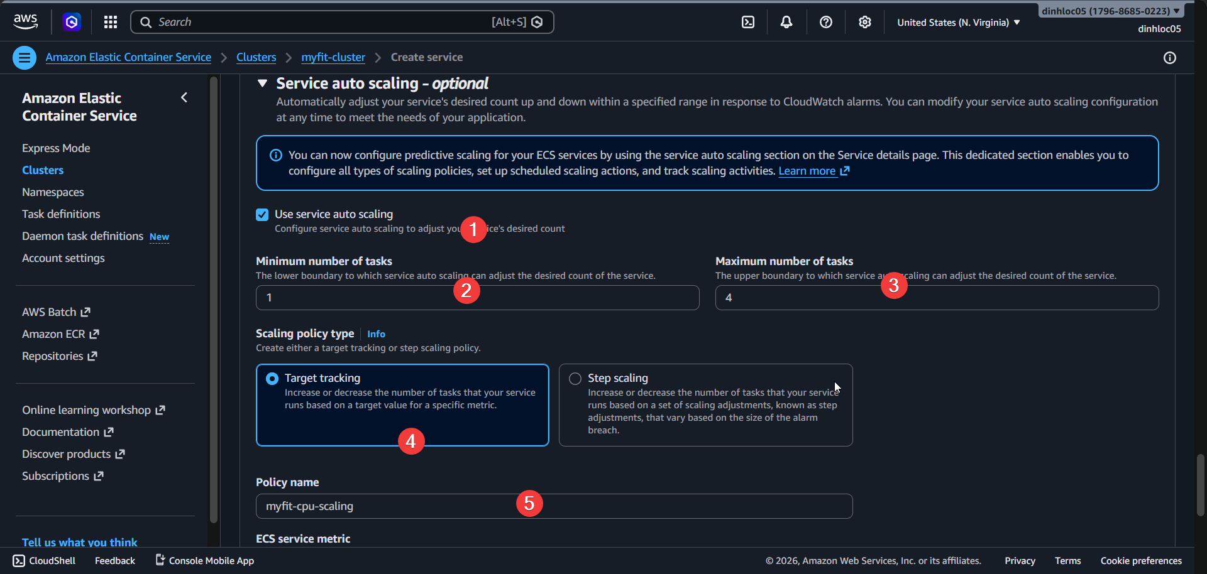Select the Step scaling radio button
This screenshot has width=1207, height=574.
pos(574,378)
